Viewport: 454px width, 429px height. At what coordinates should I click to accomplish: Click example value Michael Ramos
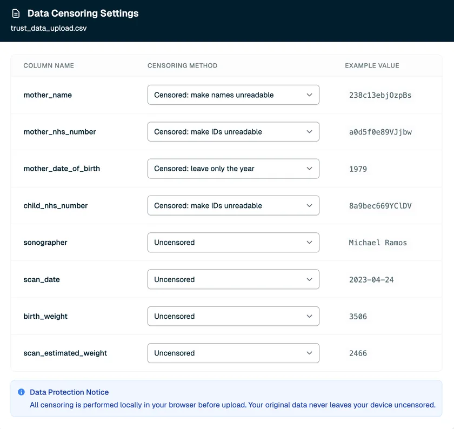(378, 243)
